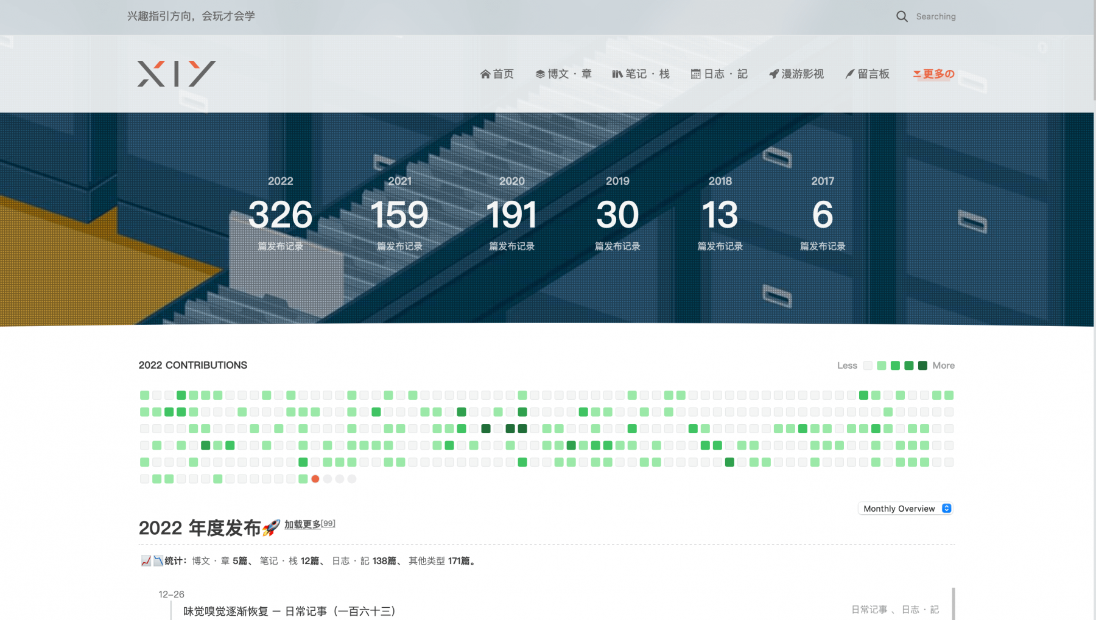Click the calendar icon beside 日志·記
This screenshot has width=1096, height=620.
click(696, 74)
